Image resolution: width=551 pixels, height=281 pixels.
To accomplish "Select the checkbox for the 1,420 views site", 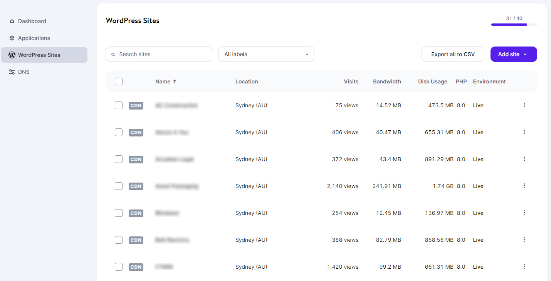I will [x=119, y=267].
